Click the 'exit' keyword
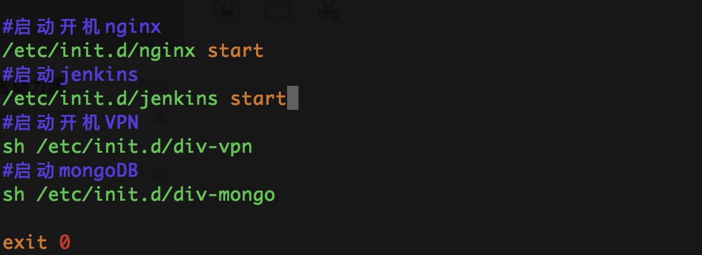The height and width of the screenshot is (255, 702). (25, 242)
